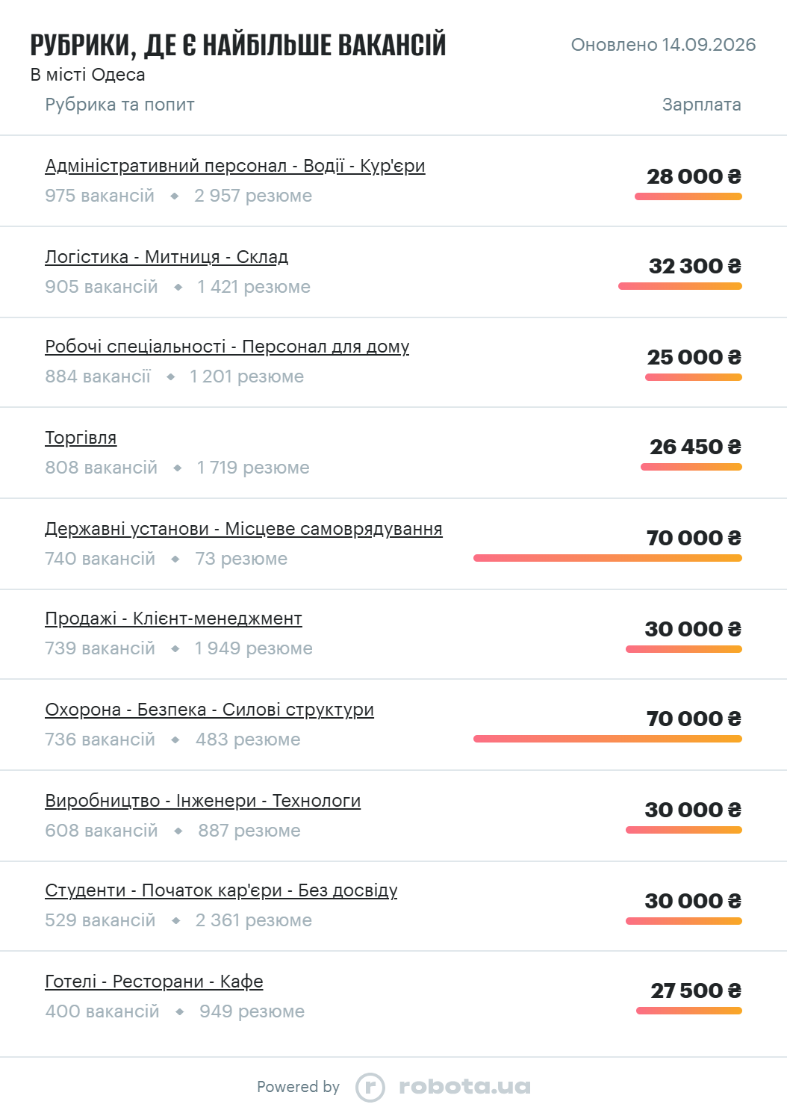
Task: Open Робочі спеціальності - Персонал для дому
Action: 227,347
